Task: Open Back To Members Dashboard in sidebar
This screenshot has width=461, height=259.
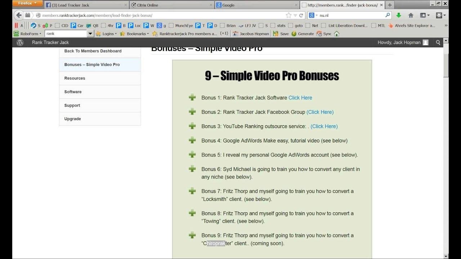Action: pos(100,51)
